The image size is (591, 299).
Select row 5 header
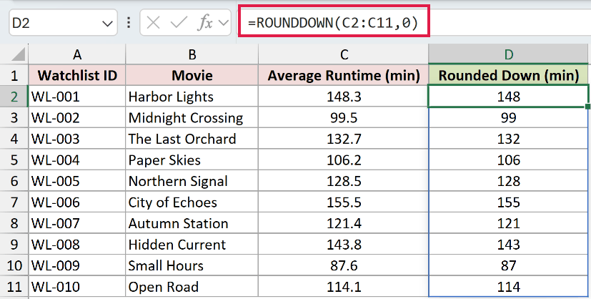(x=14, y=160)
